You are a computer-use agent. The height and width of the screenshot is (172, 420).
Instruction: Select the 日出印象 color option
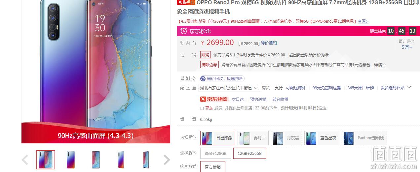tap(218, 138)
